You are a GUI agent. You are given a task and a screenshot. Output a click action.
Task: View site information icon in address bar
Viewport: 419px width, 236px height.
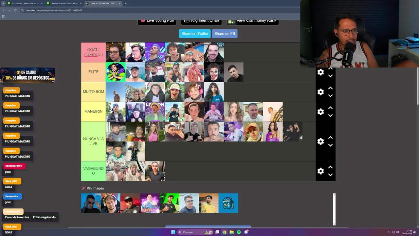pos(23,10)
